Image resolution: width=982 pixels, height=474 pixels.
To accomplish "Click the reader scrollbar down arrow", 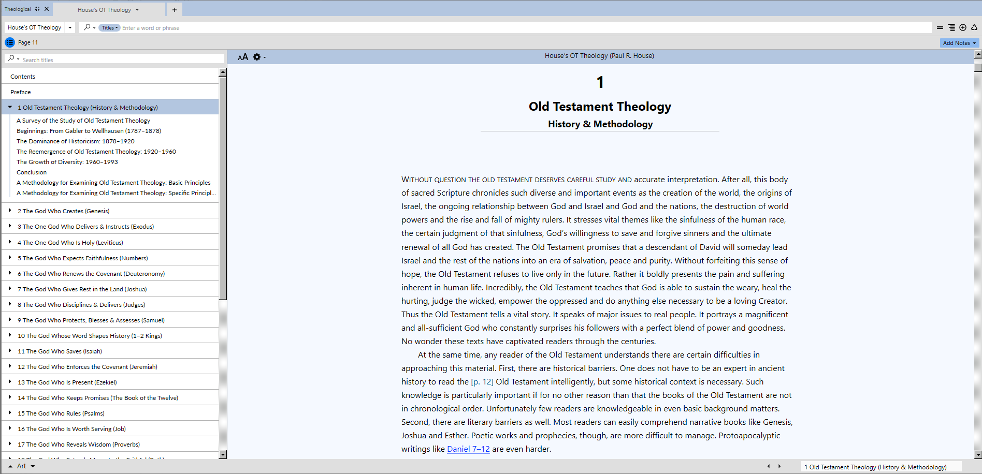I will pos(978,455).
